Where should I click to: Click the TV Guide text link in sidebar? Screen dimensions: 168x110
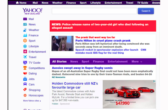point(35,63)
